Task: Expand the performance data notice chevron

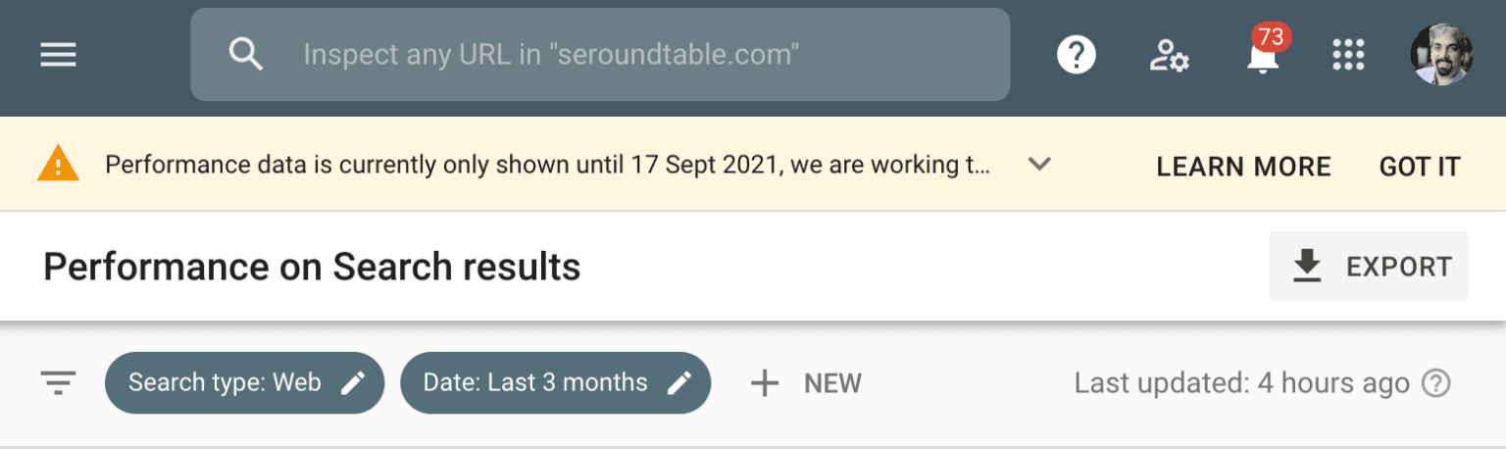Action: pyautogui.click(x=1039, y=164)
